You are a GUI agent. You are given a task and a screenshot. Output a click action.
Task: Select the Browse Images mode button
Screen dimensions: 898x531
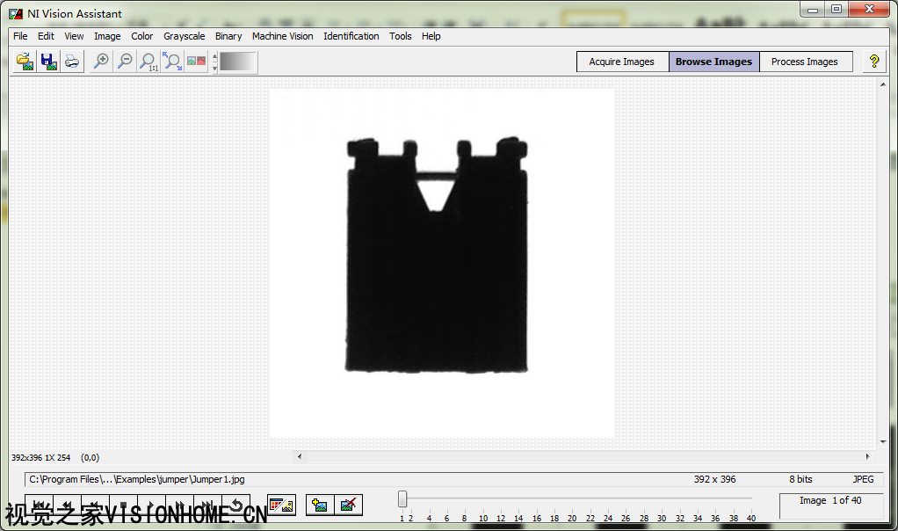[713, 62]
